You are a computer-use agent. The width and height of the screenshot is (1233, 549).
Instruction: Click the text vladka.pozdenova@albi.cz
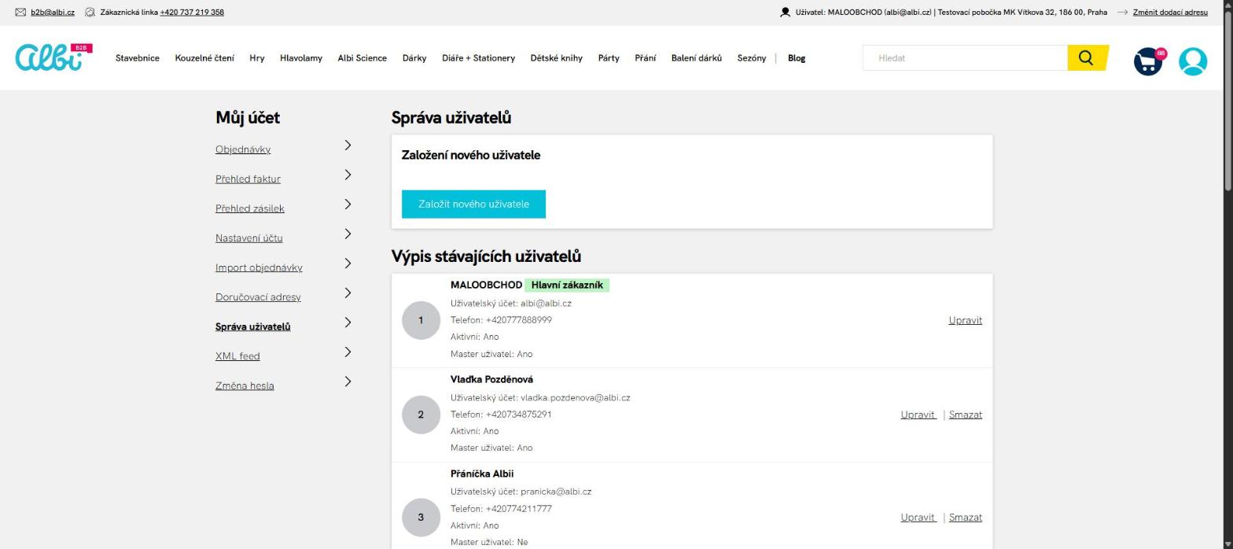tap(575, 397)
